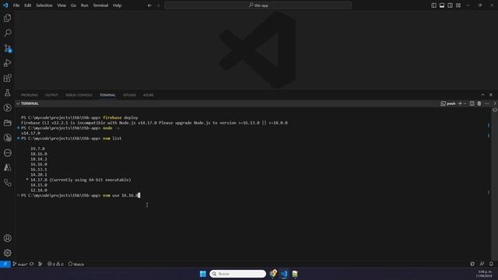
Task: Open the Extensions view
Action: pyautogui.click(x=7, y=78)
